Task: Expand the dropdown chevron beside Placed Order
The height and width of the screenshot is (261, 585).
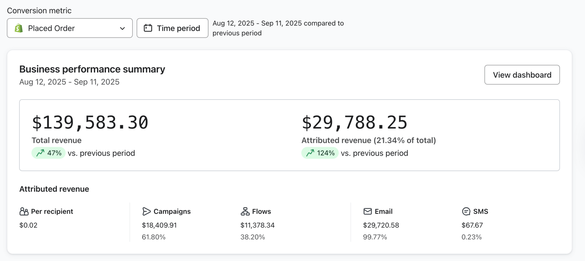Action: [122, 28]
